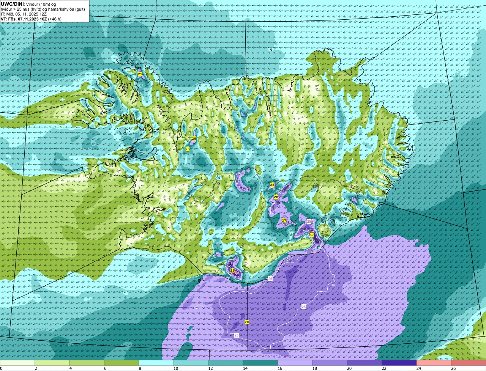Select the 12–14 m/s medium teal legend segment
This screenshot has height=371, width=486.
click(x=226, y=363)
